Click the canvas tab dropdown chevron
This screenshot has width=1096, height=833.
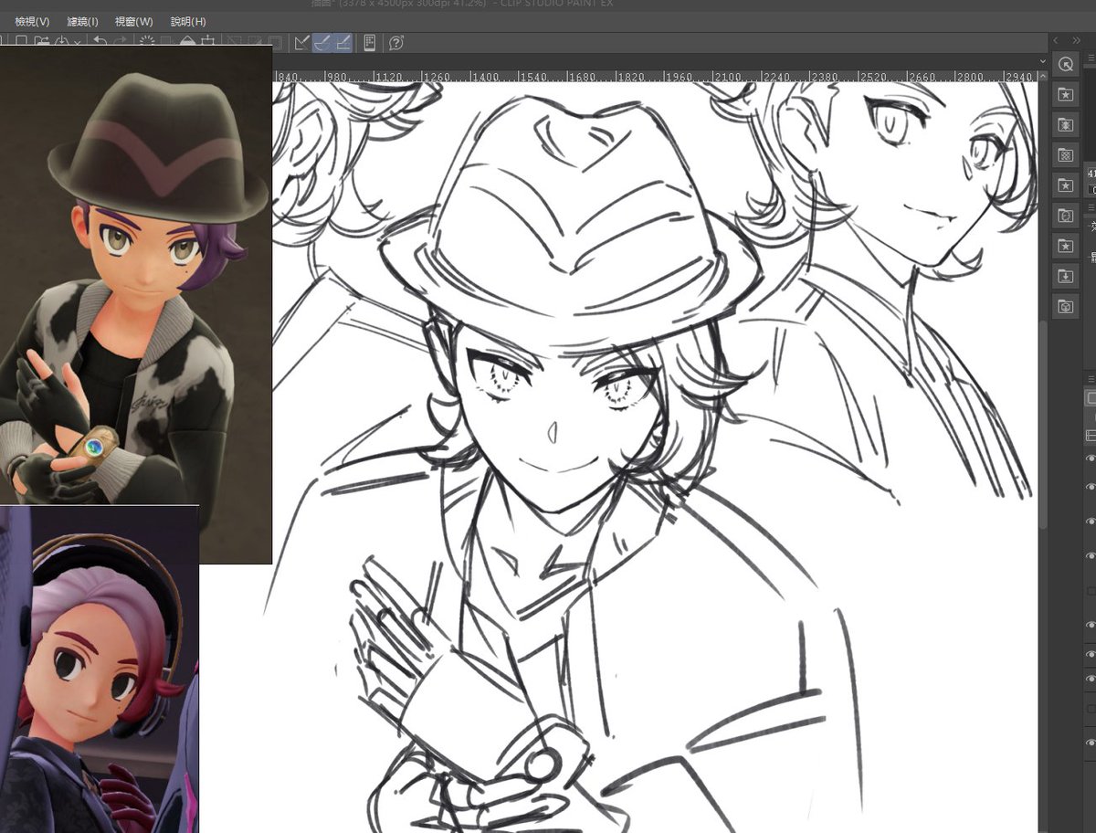click(x=1044, y=61)
